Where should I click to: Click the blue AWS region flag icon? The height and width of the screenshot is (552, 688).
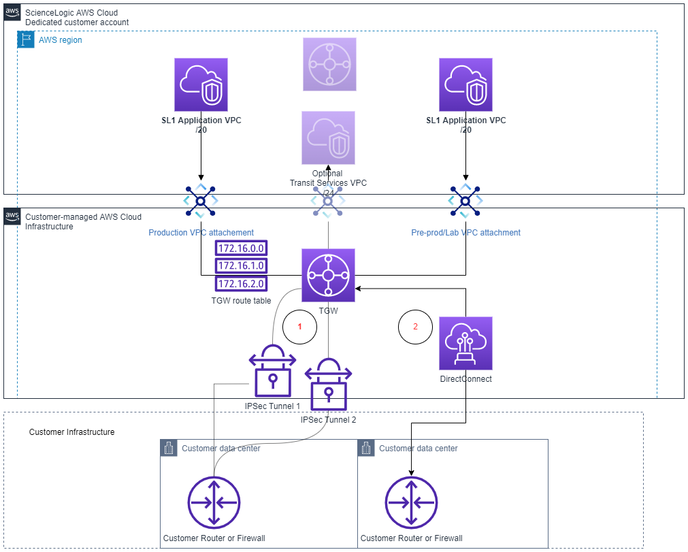[x=26, y=40]
